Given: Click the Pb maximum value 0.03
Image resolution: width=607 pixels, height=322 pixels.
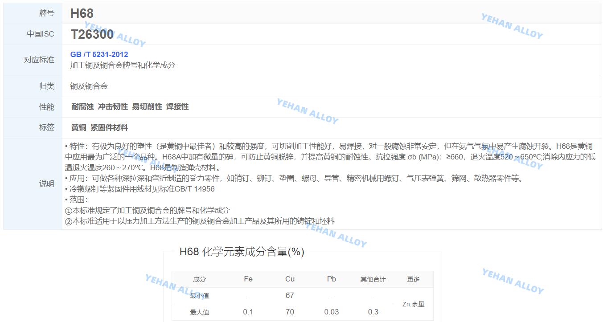Looking at the screenshot, I should (x=332, y=312).
